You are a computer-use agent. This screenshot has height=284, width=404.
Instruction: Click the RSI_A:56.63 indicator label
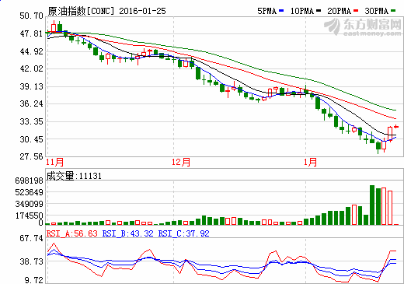pos(72,233)
